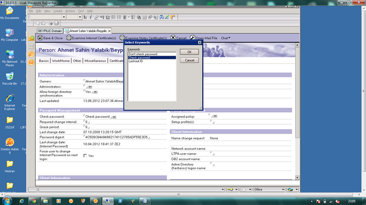Open the Windows Start menu orb

pyautogui.click(x=7, y=201)
